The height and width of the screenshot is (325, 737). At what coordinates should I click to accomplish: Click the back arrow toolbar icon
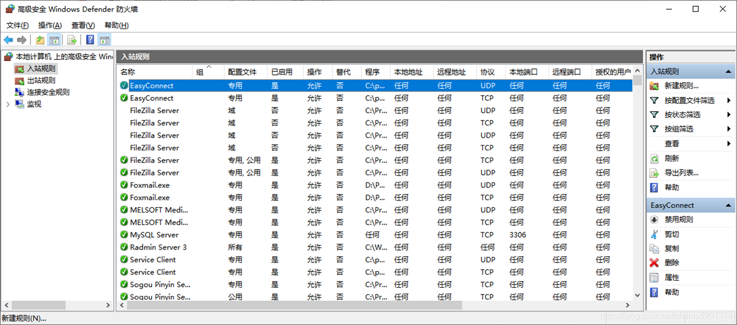[x=8, y=40]
